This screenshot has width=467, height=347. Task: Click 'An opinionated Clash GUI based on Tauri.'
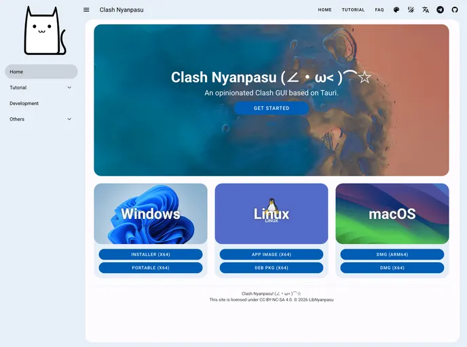[x=272, y=93]
